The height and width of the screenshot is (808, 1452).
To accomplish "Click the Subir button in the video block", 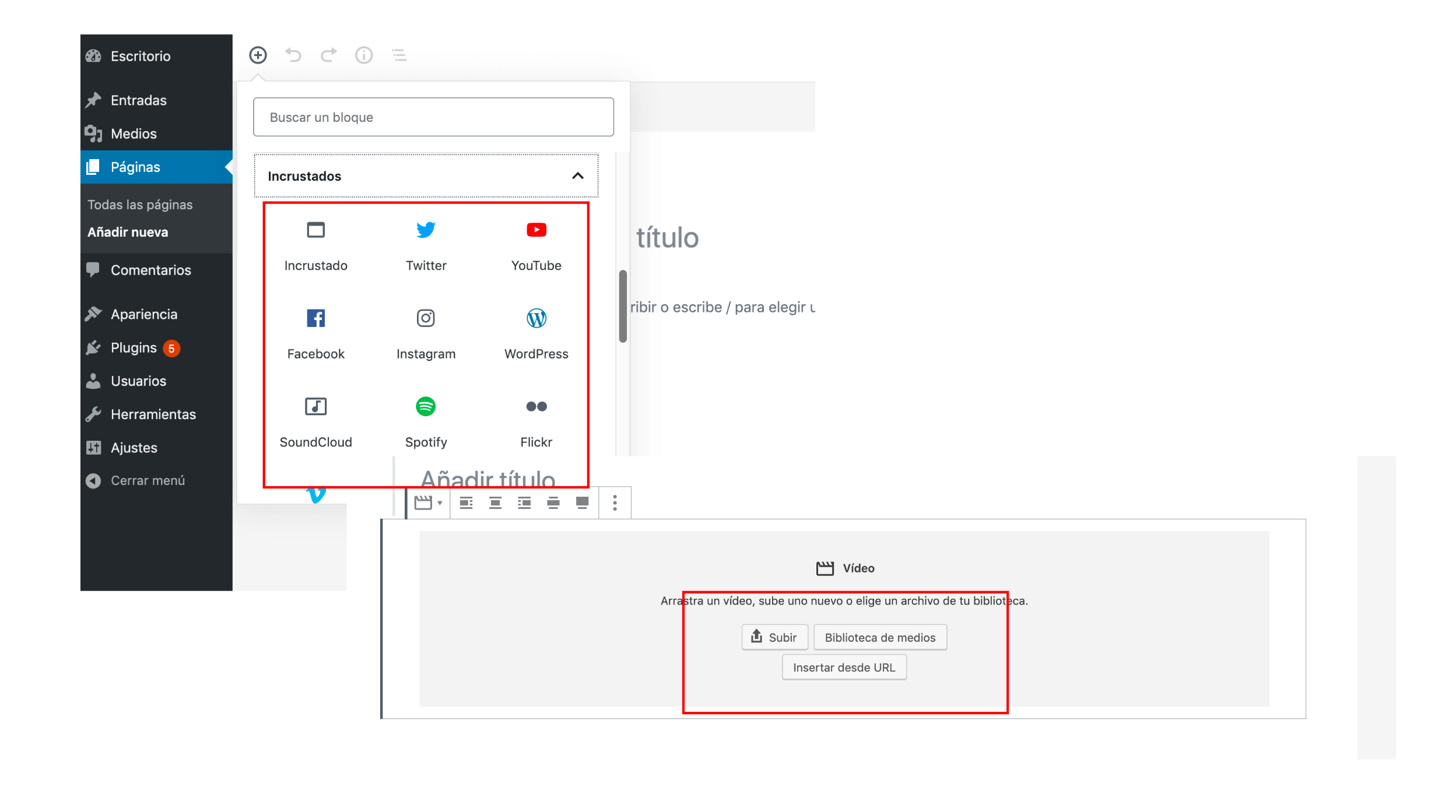I will click(774, 637).
